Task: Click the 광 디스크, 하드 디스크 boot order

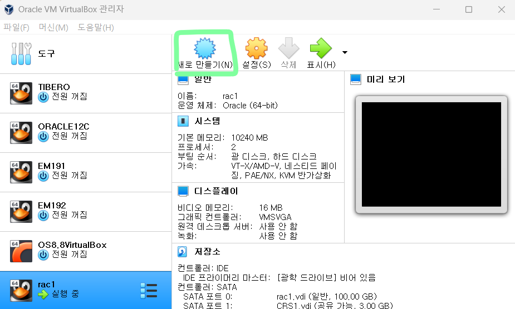Action: click(x=274, y=157)
